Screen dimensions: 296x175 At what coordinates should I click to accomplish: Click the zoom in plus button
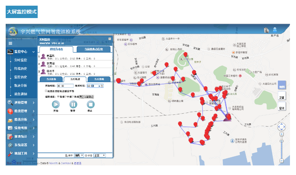(x=281, y=134)
